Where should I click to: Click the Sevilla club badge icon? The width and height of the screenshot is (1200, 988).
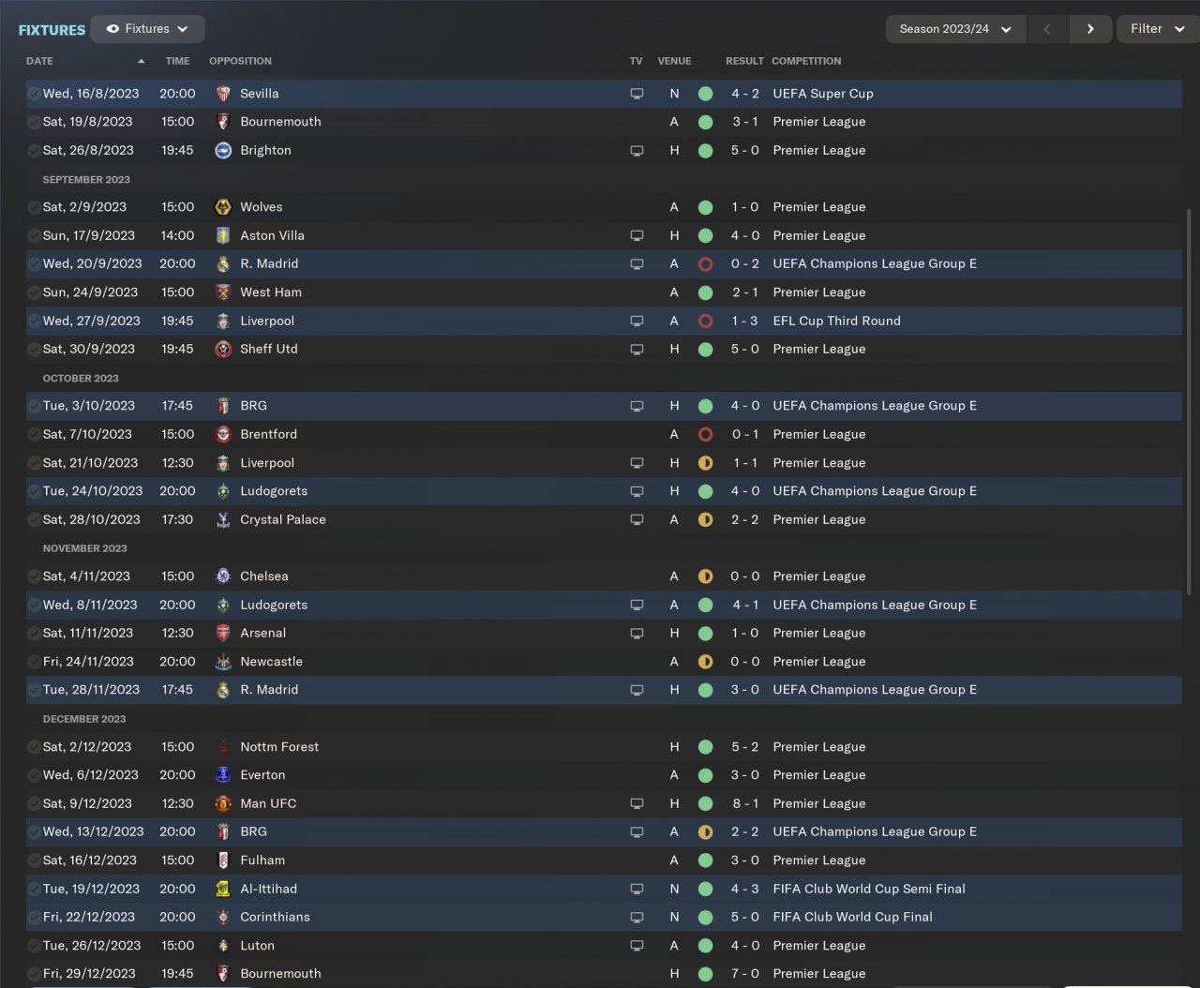[x=223, y=94]
